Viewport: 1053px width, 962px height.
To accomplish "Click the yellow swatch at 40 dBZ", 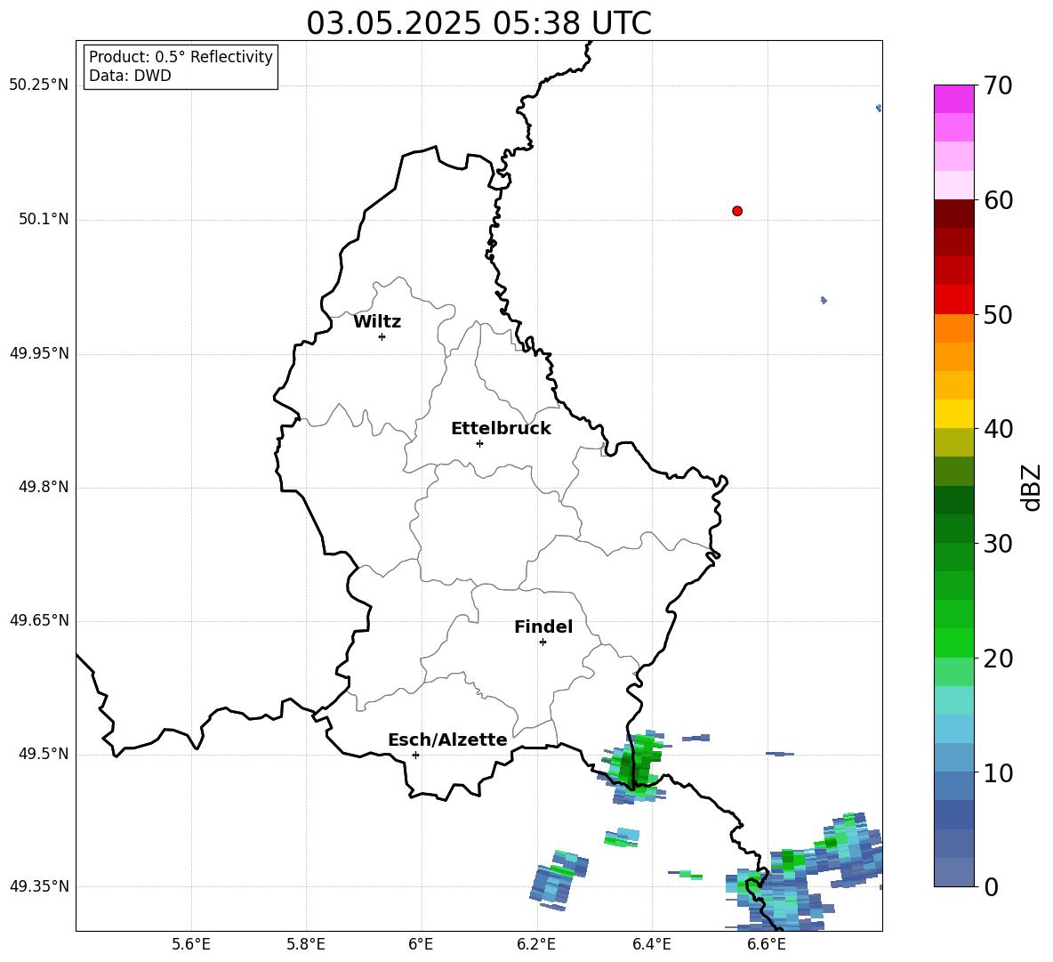I will [x=953, y=414].
